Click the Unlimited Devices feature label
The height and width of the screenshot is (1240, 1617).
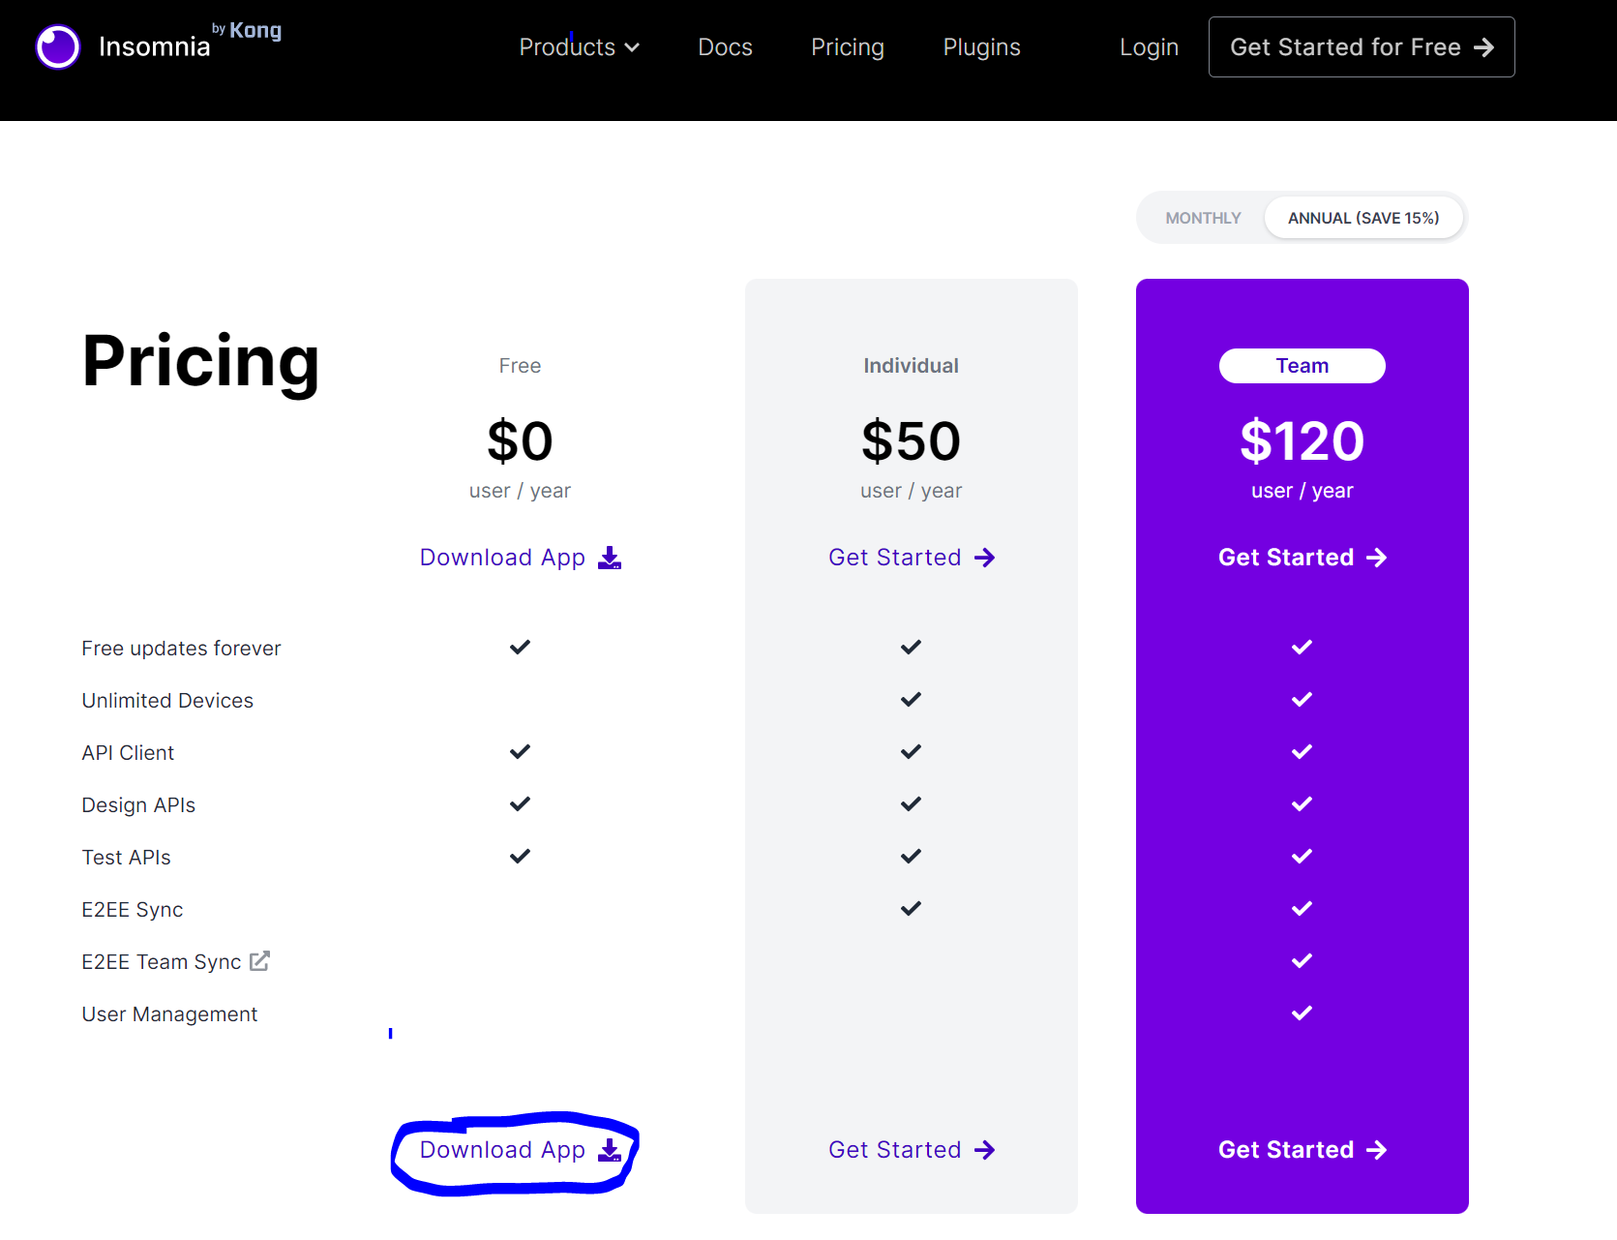(x=167, y=701)
